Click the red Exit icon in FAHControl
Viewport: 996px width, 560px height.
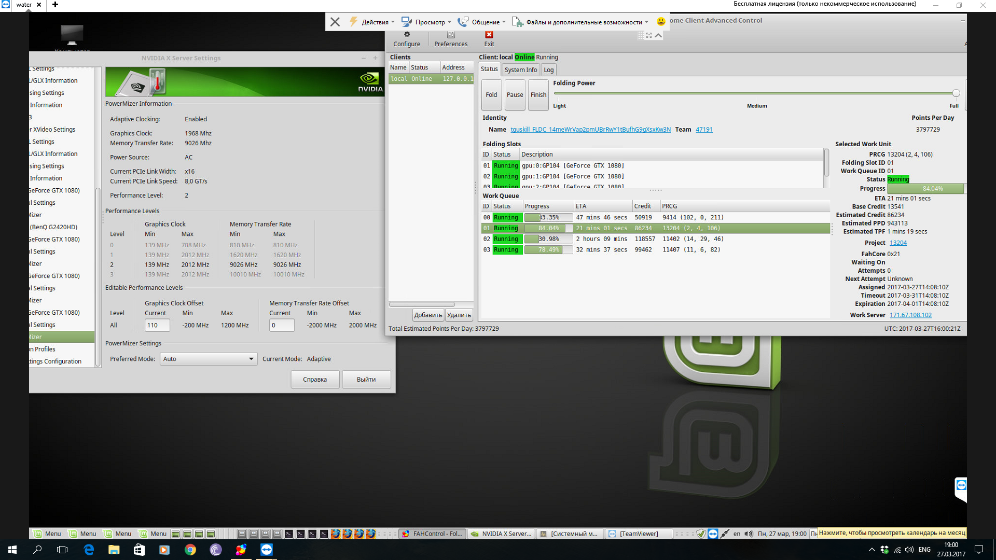coord(489,35)
